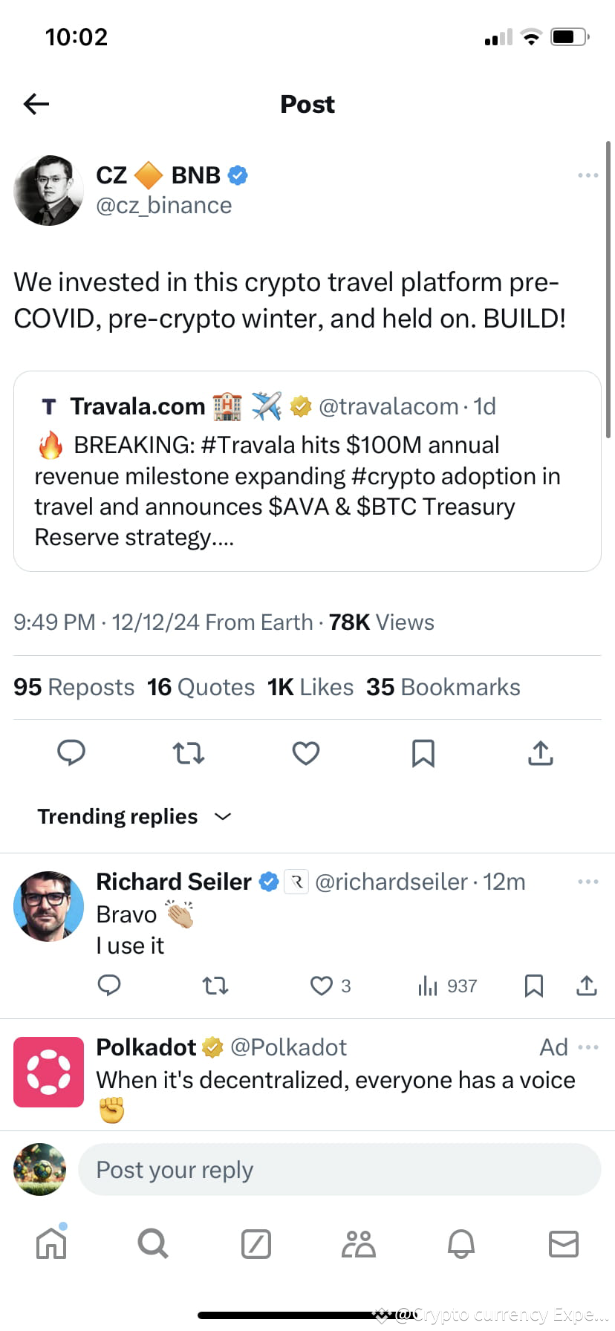This screenshot has width=615, height=1331.
Task: Open the Notifications bell tab
Action: (x=461, y=1243)
